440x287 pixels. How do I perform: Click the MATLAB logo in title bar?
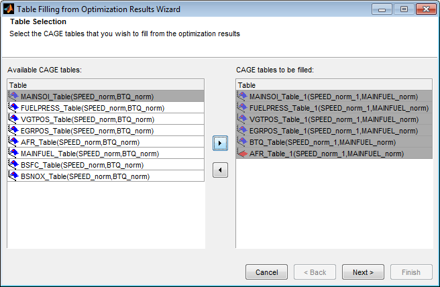[x=9, y=9]
